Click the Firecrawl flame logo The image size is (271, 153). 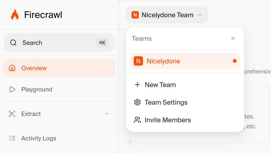pos(14,15)
